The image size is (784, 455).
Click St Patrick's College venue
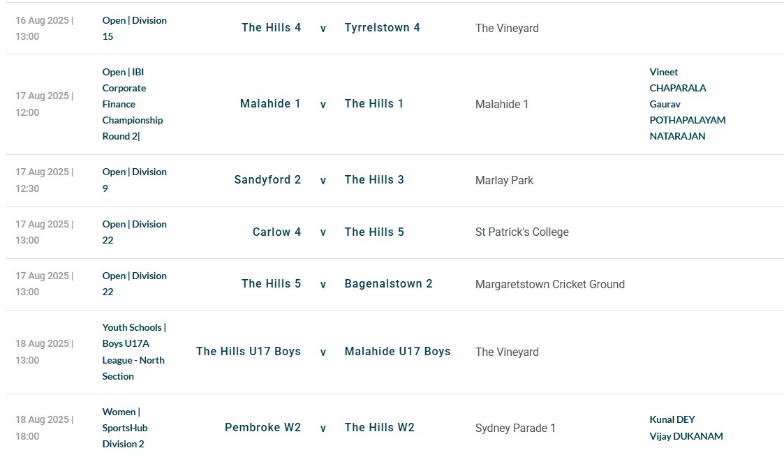(522, 232)
